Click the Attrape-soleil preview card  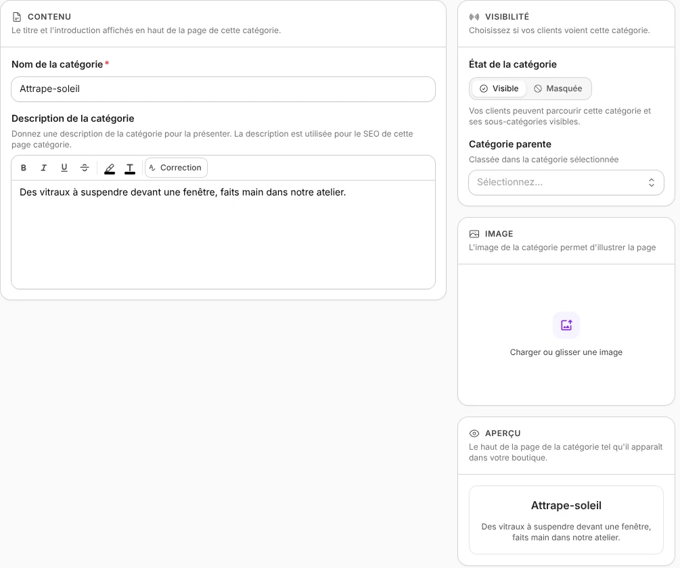coord(566,520)
